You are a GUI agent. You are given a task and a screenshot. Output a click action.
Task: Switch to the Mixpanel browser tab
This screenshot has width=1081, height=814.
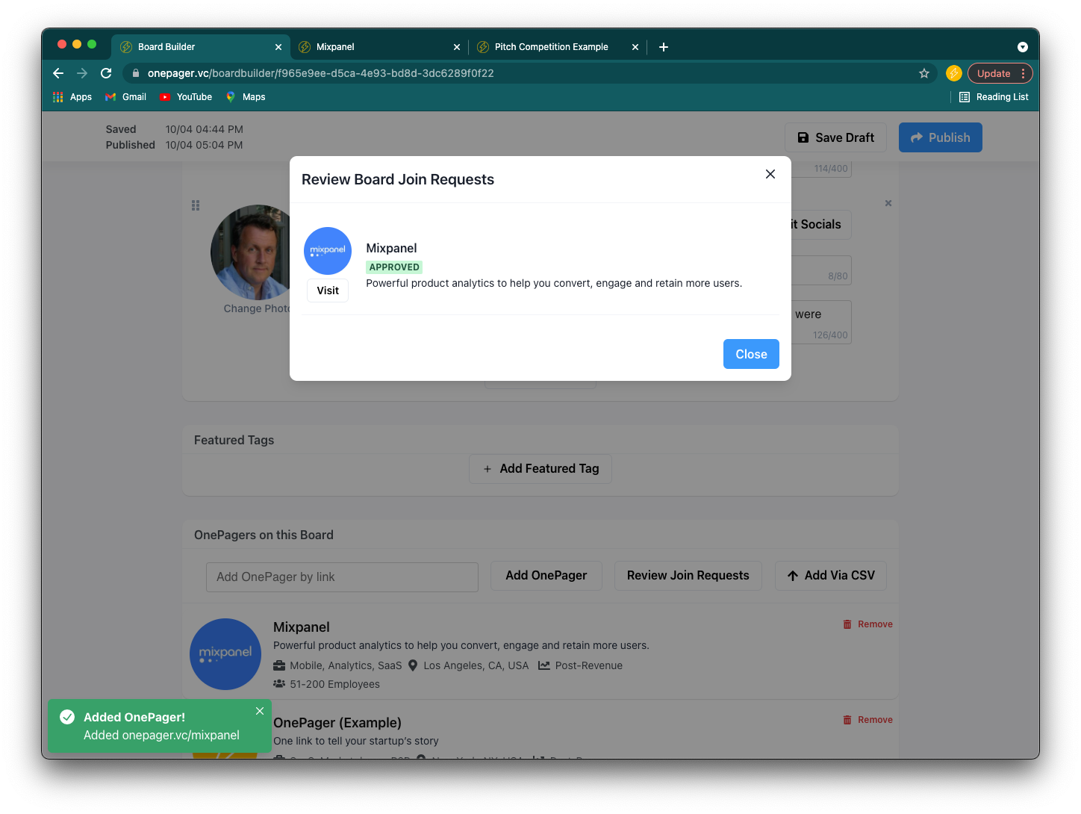(x=379, y=47)
